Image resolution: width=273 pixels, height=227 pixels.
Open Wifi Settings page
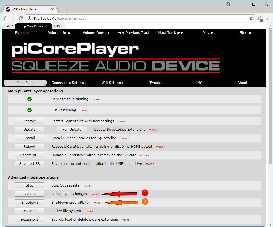pos(112,83)
